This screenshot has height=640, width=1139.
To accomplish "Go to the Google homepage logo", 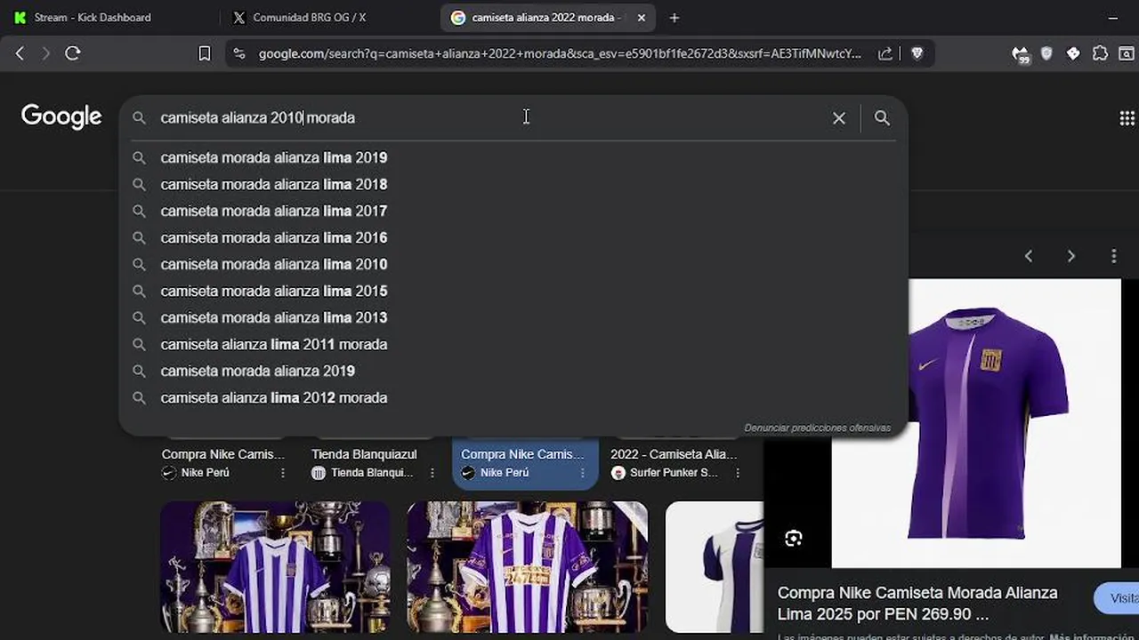I will tap(61, 116).
